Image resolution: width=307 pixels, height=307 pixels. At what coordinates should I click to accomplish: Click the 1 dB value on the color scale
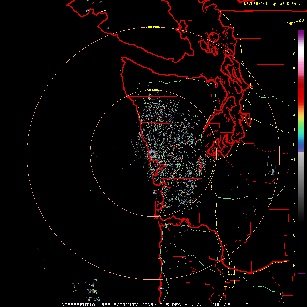coord(294,129)
